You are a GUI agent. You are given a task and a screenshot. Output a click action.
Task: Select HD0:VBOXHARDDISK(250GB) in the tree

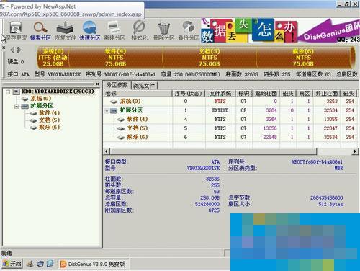[x=58, y=92]
